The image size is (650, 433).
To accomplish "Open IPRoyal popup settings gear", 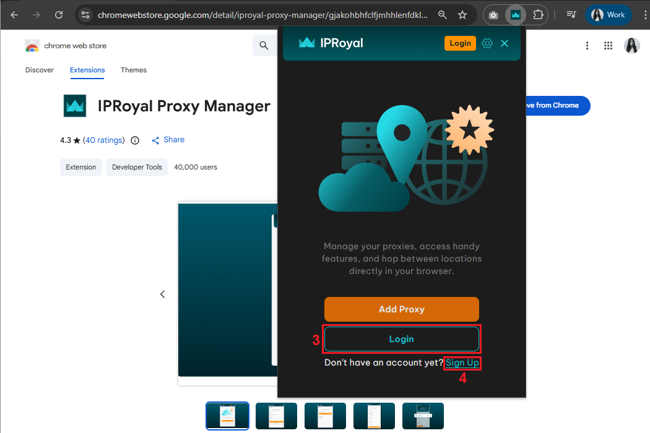I will (487, 43).
